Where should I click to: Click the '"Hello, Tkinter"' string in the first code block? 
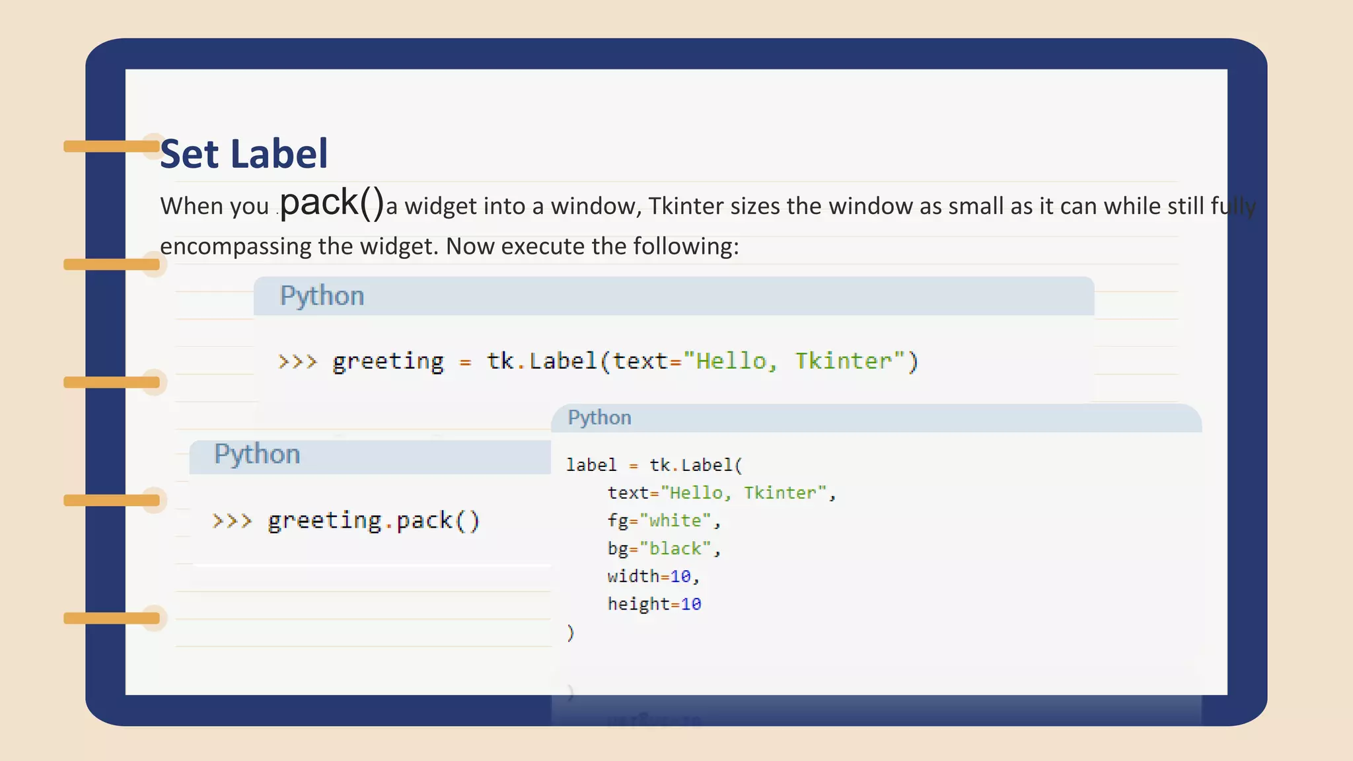point(795,361)
